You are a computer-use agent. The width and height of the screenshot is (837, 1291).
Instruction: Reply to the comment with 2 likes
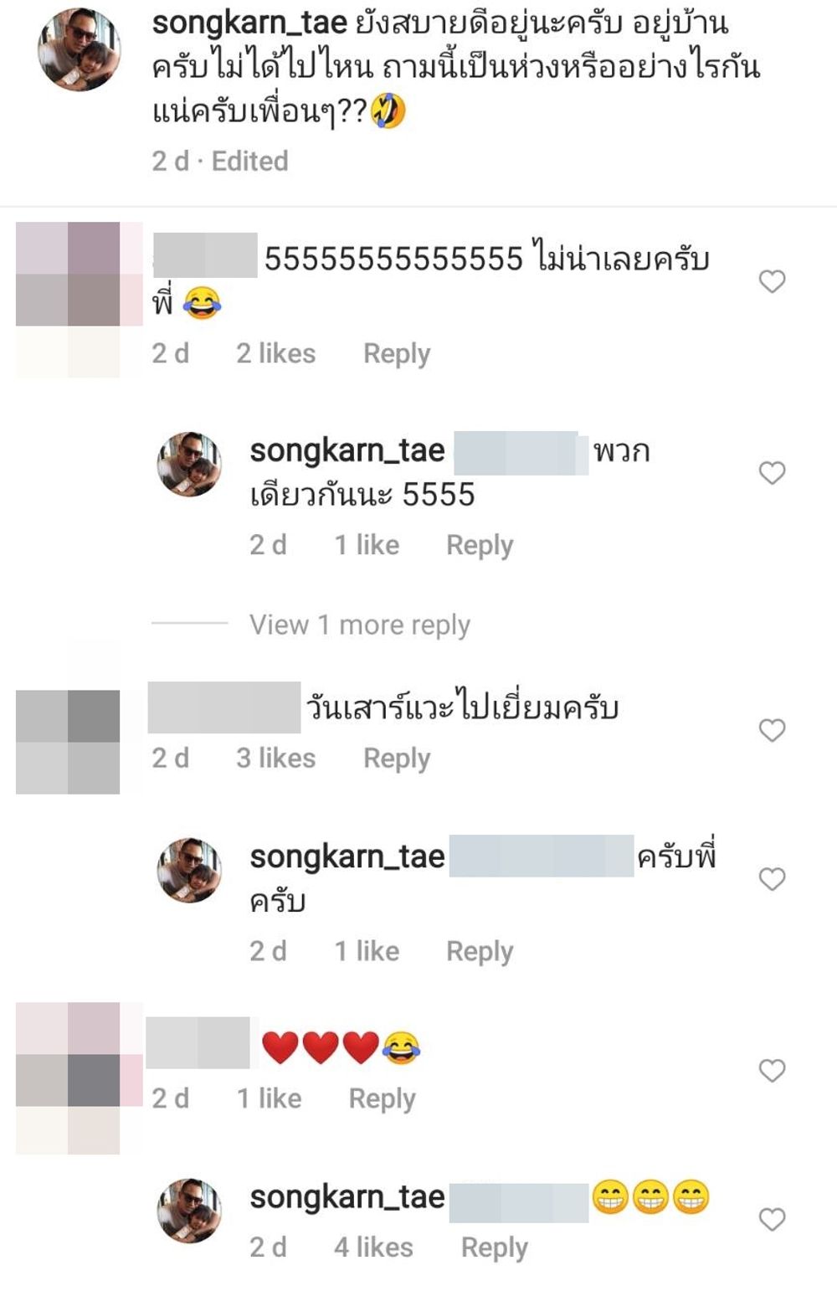tap(397, 354)
